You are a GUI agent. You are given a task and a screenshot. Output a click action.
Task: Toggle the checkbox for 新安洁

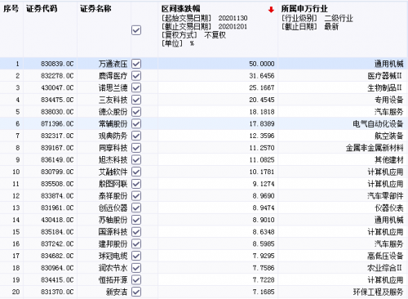tap(136, 292)
